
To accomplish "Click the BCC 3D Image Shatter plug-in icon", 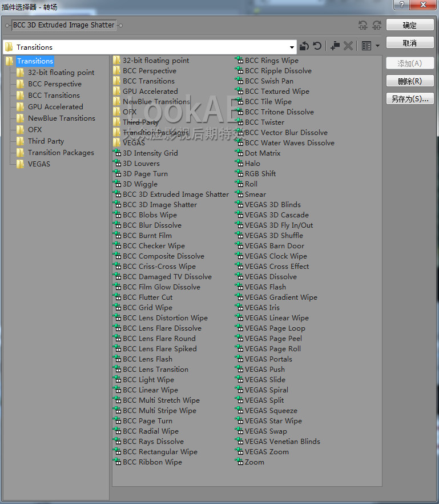I will [x=116, y=204].
